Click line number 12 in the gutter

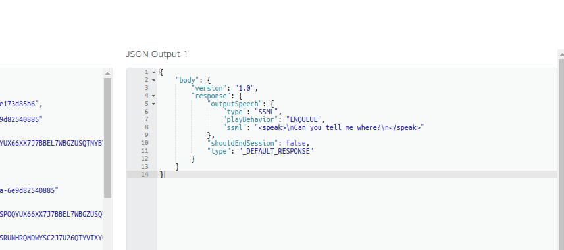tap(145, 159)
